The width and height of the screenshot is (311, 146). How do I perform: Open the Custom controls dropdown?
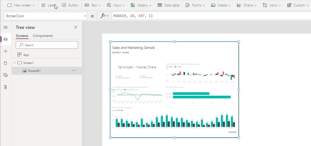point(298,5)
